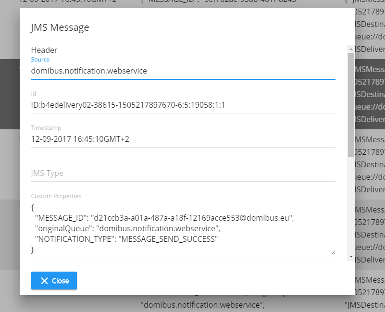The width and height of the screenshot is (385, 312).
Task: Click the Header section label
Action: pos(44,50)
